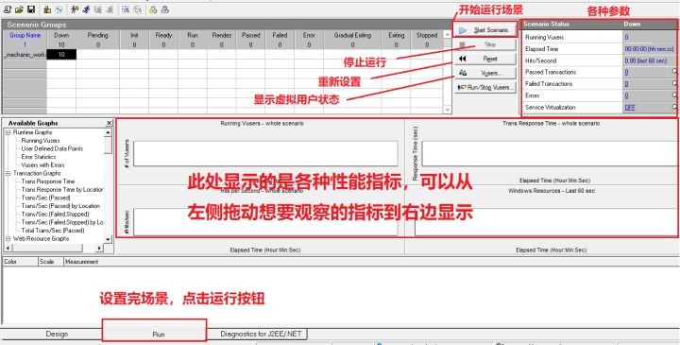Click the Passed Transactions value link
Image resolution: width=680 pixels, height=345 pixels.
[626, 72]
